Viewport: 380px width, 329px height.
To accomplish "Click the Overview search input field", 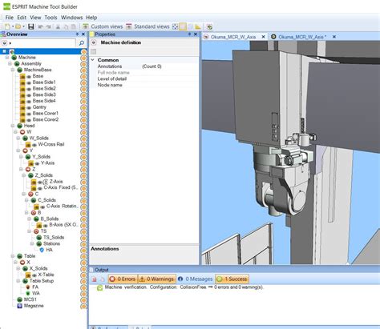I will [x=42, y=42].
